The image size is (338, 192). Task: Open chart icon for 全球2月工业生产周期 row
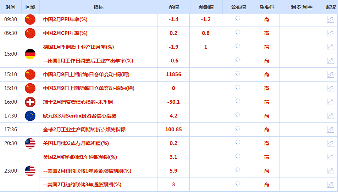[x=330, y=130]
